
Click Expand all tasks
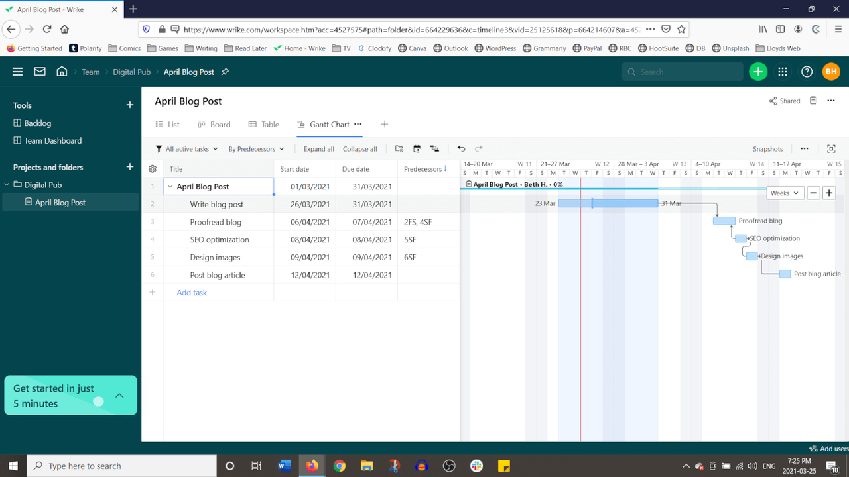(x=318, y=148)
